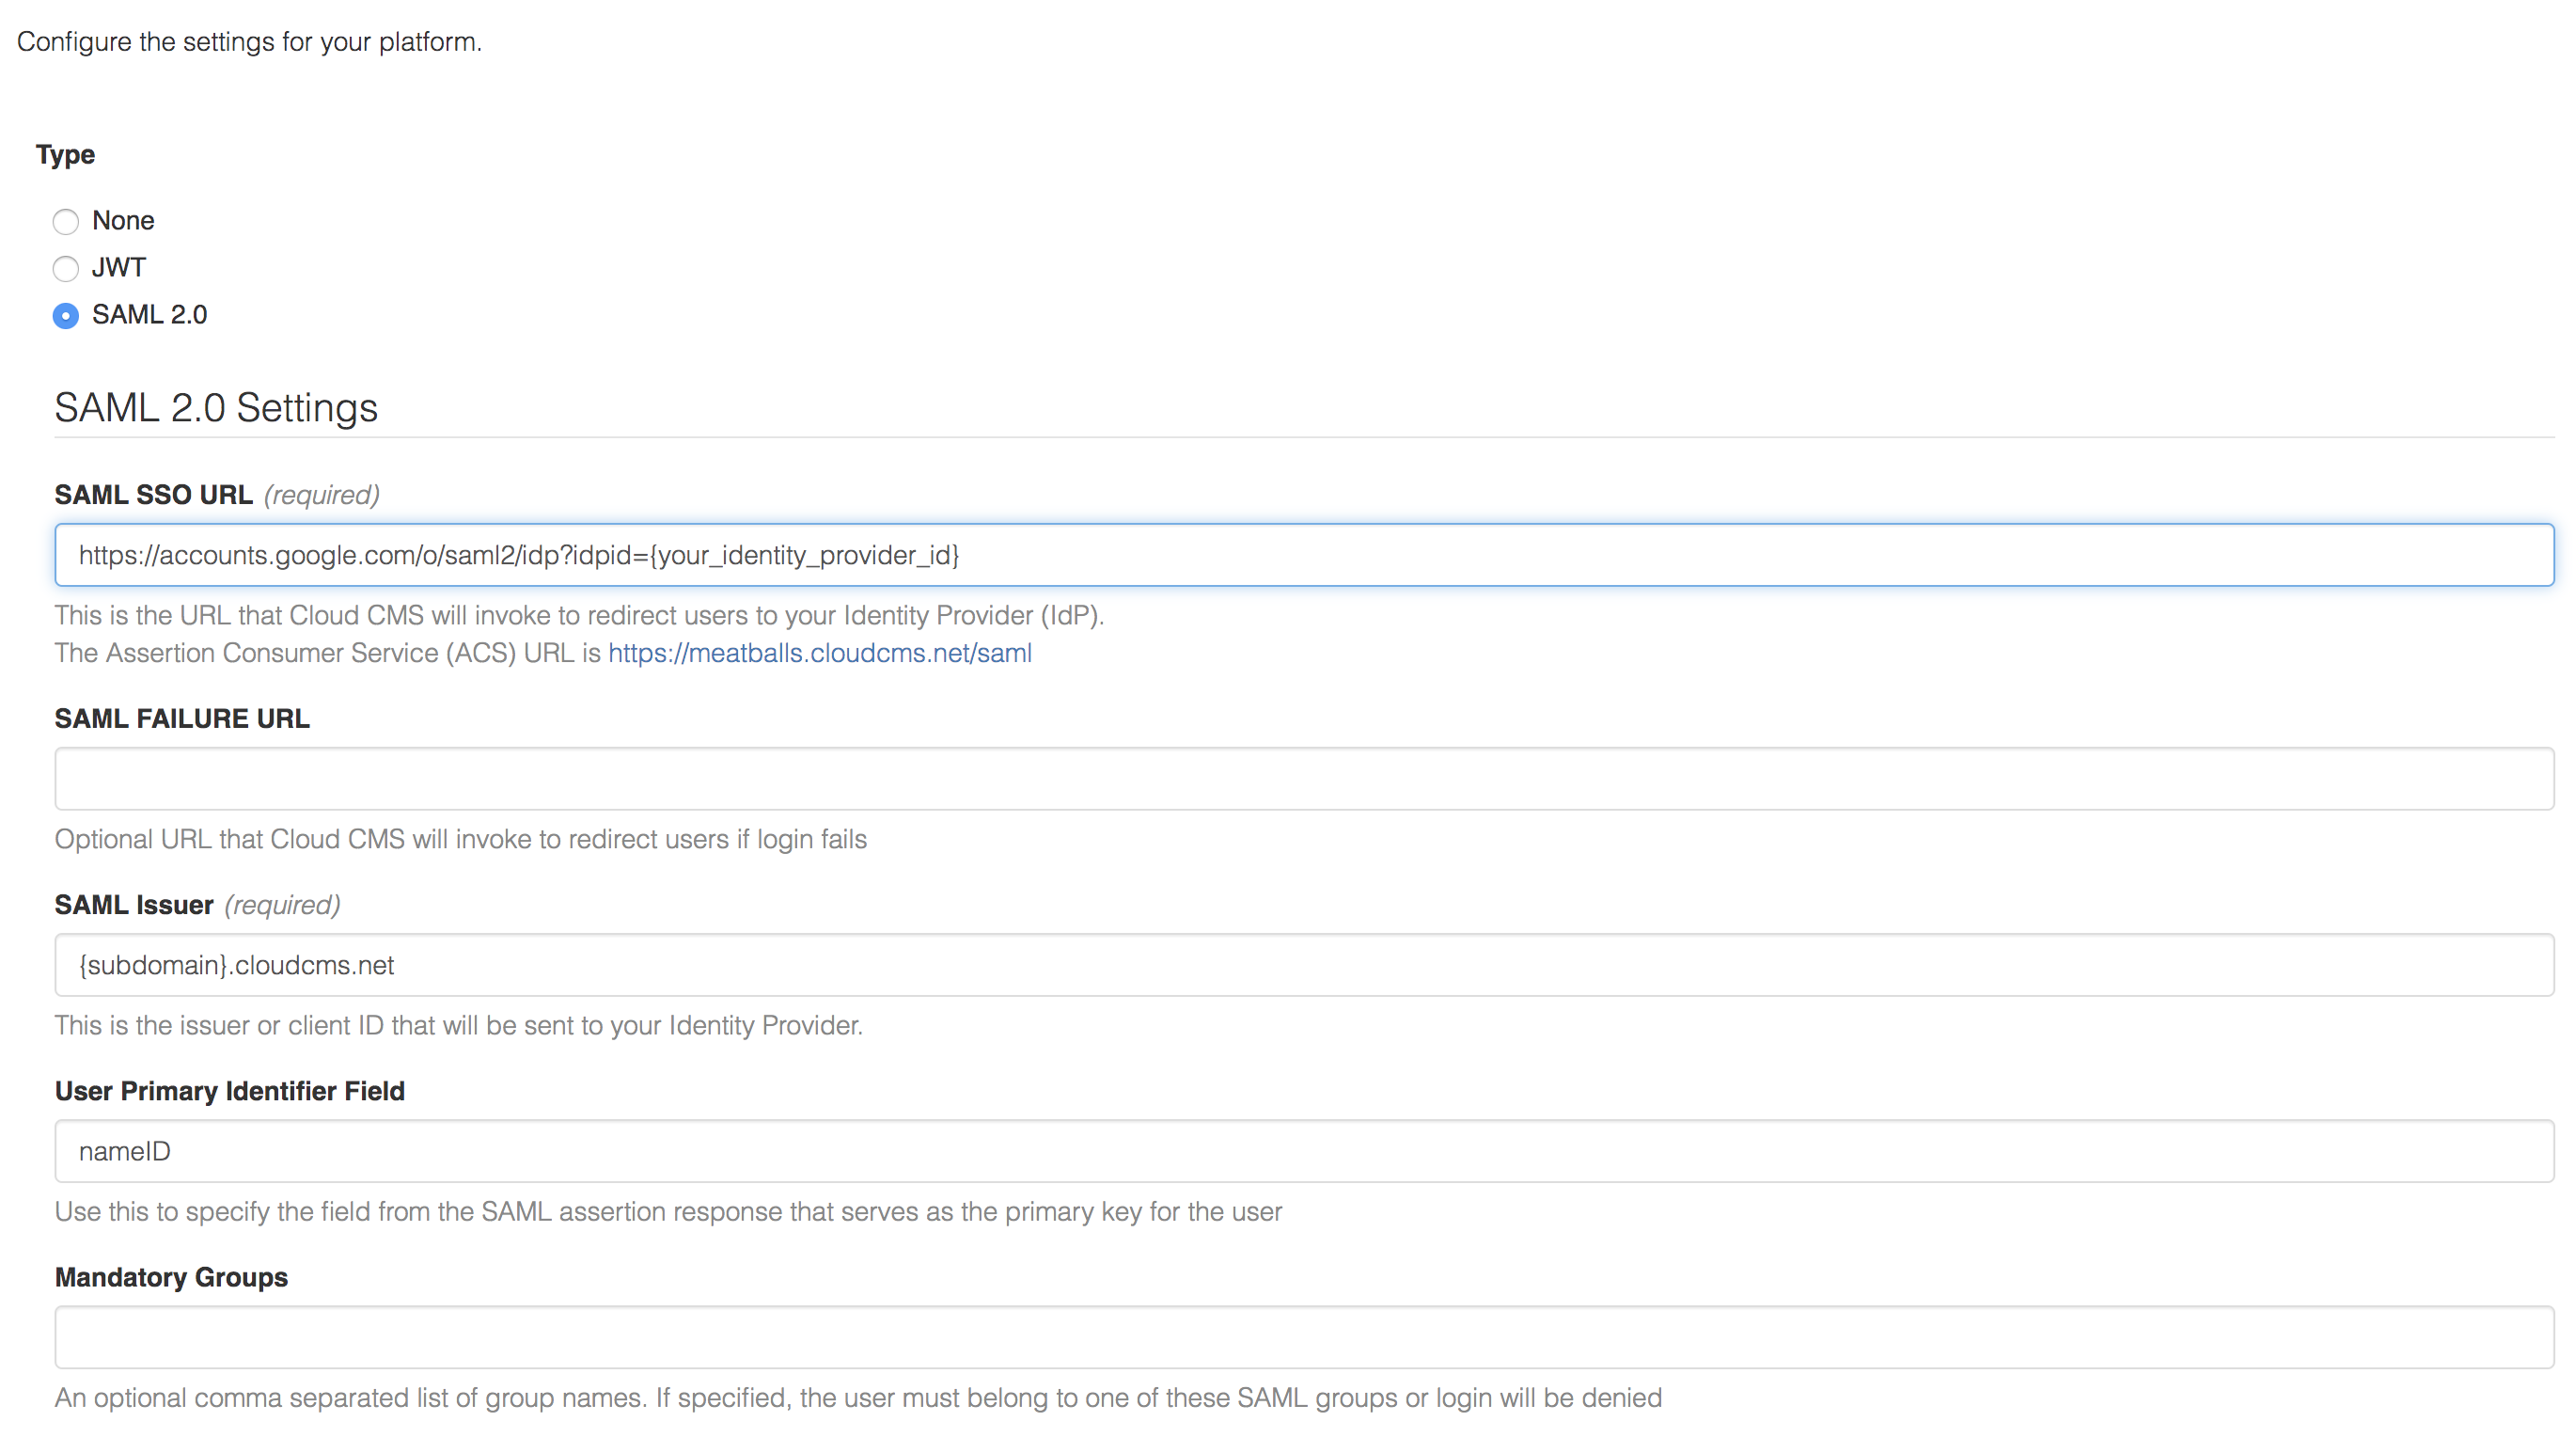Focus the User Primary Identifier Field input
Viewport: 2576px width, 1437px height.
point(1303,1151)
